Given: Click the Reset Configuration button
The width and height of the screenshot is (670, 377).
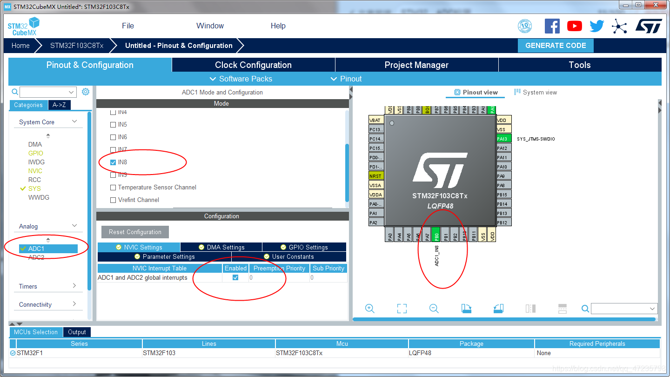Looking at the screenshot, I should [135, 232].
